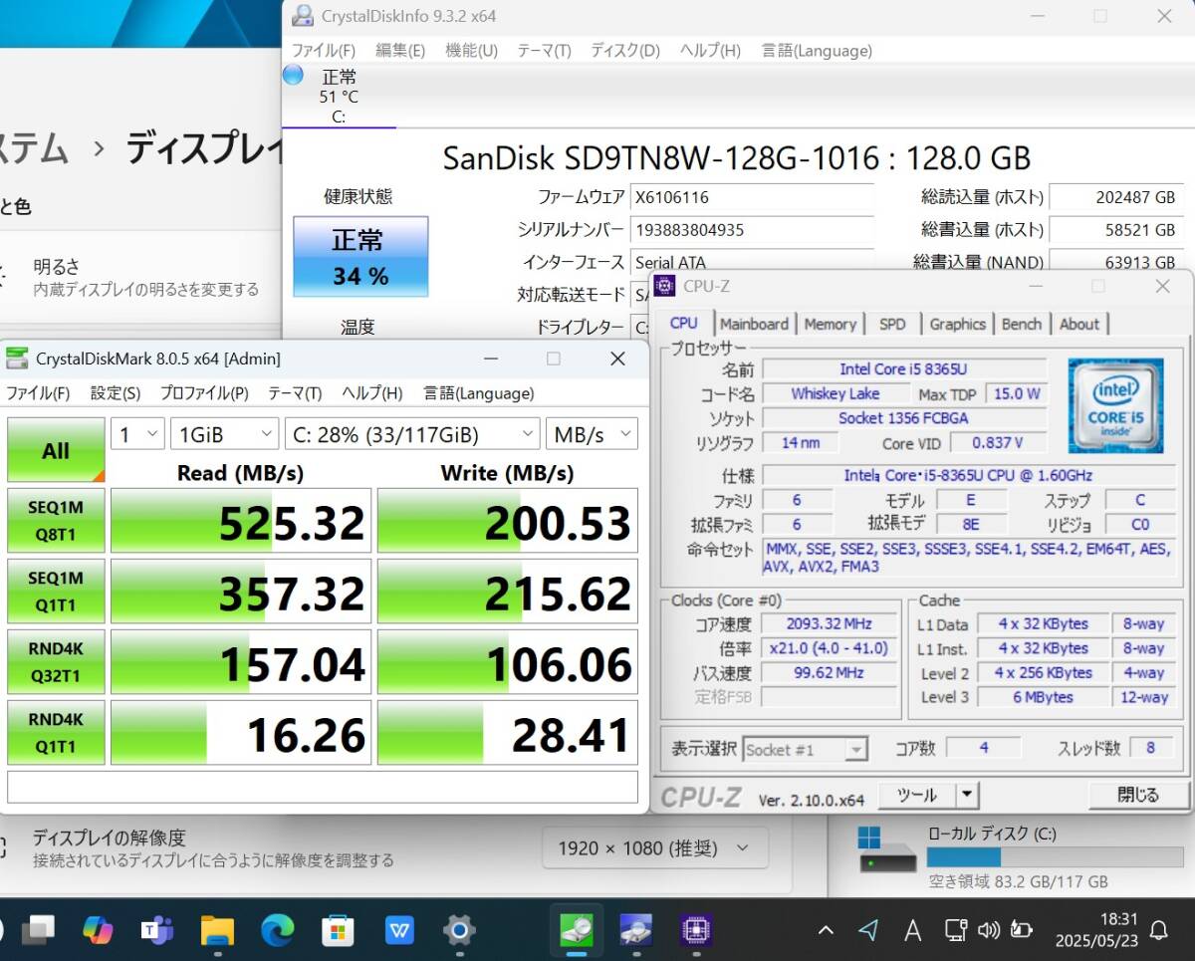Open CrystalDiskInfo 編集(E) menu
This screenshot has height=961, width=1195.
[400, 51]
